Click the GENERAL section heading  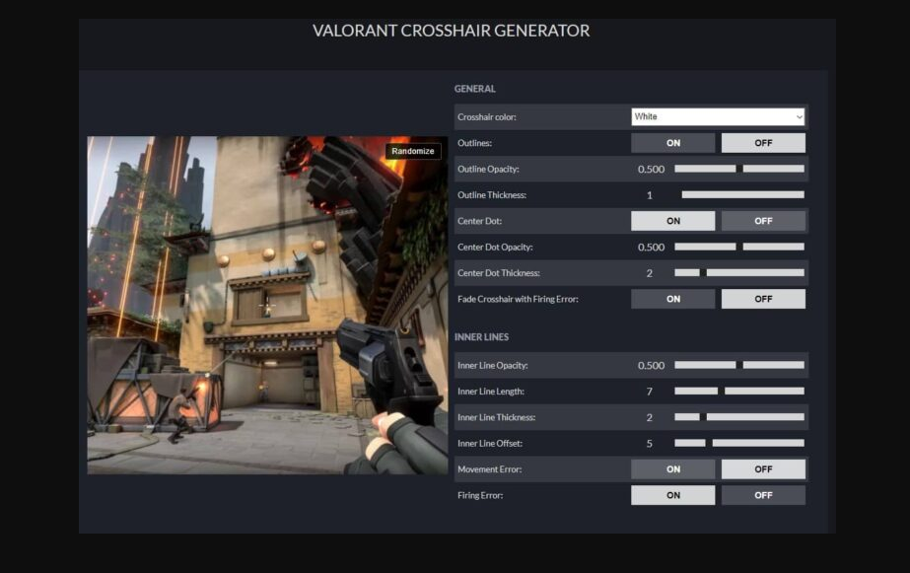[x=475, y=89]
